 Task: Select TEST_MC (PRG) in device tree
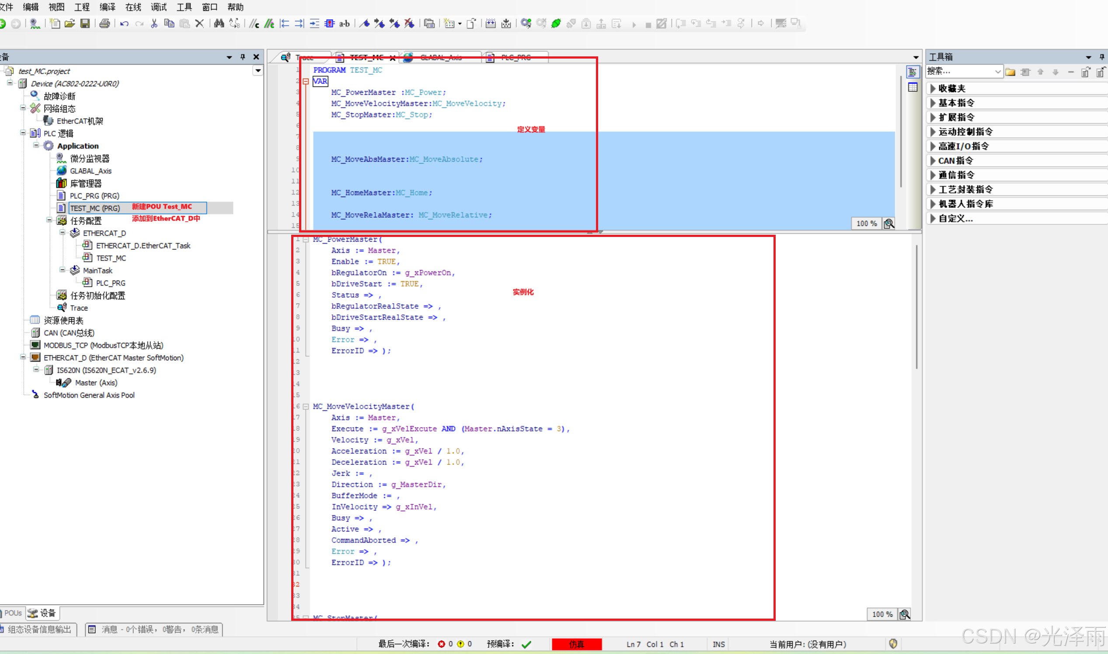coord(94,208)
